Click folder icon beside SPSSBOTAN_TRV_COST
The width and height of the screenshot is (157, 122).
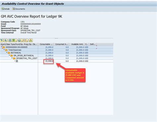(14, 58)
